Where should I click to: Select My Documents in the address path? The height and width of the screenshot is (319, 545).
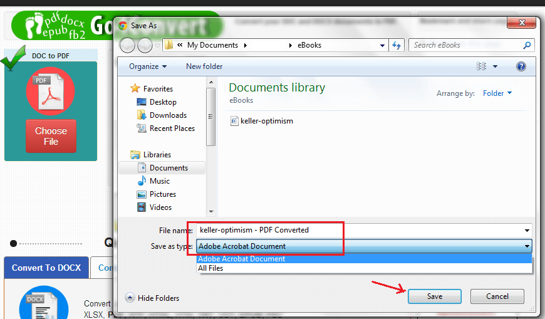point(212,45)
